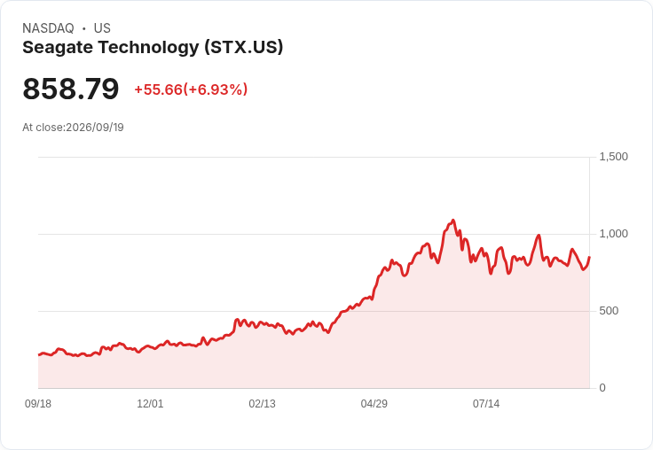653x450 pixels.
Task: Click the 09/18 date label on axis
Action: coord(38,404)
